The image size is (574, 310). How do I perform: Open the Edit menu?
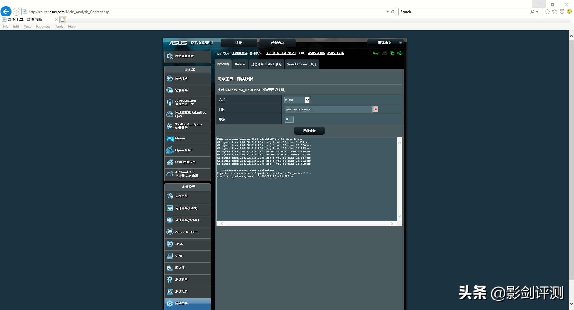coord(16,27)
